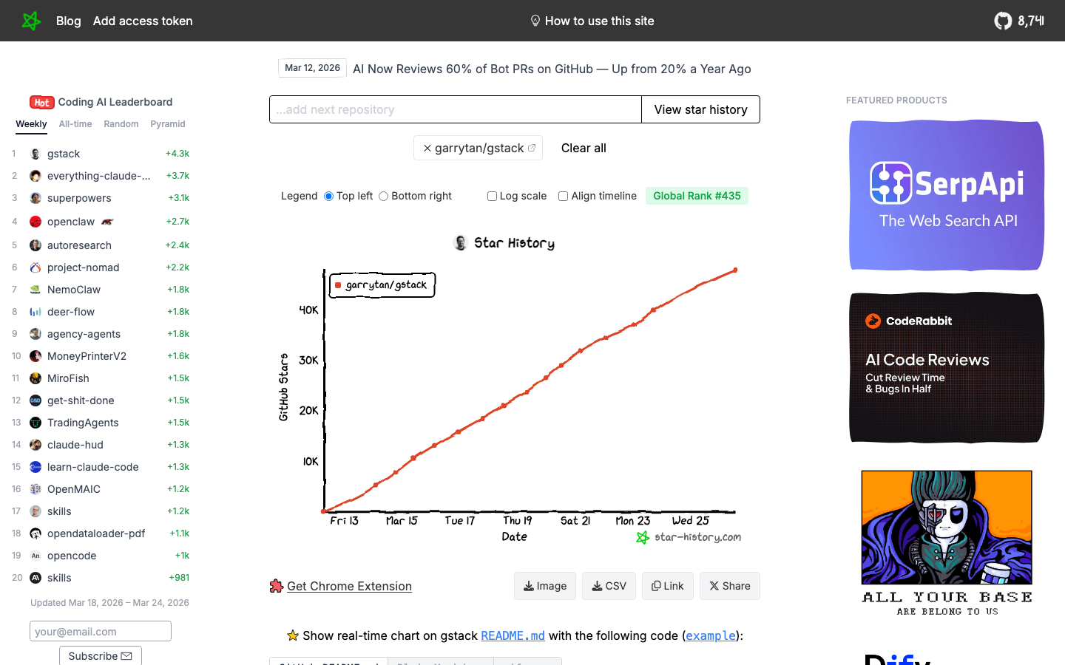Focus the email subscription field
This screenshot has height=665, width=1065.
click(101, 631)
